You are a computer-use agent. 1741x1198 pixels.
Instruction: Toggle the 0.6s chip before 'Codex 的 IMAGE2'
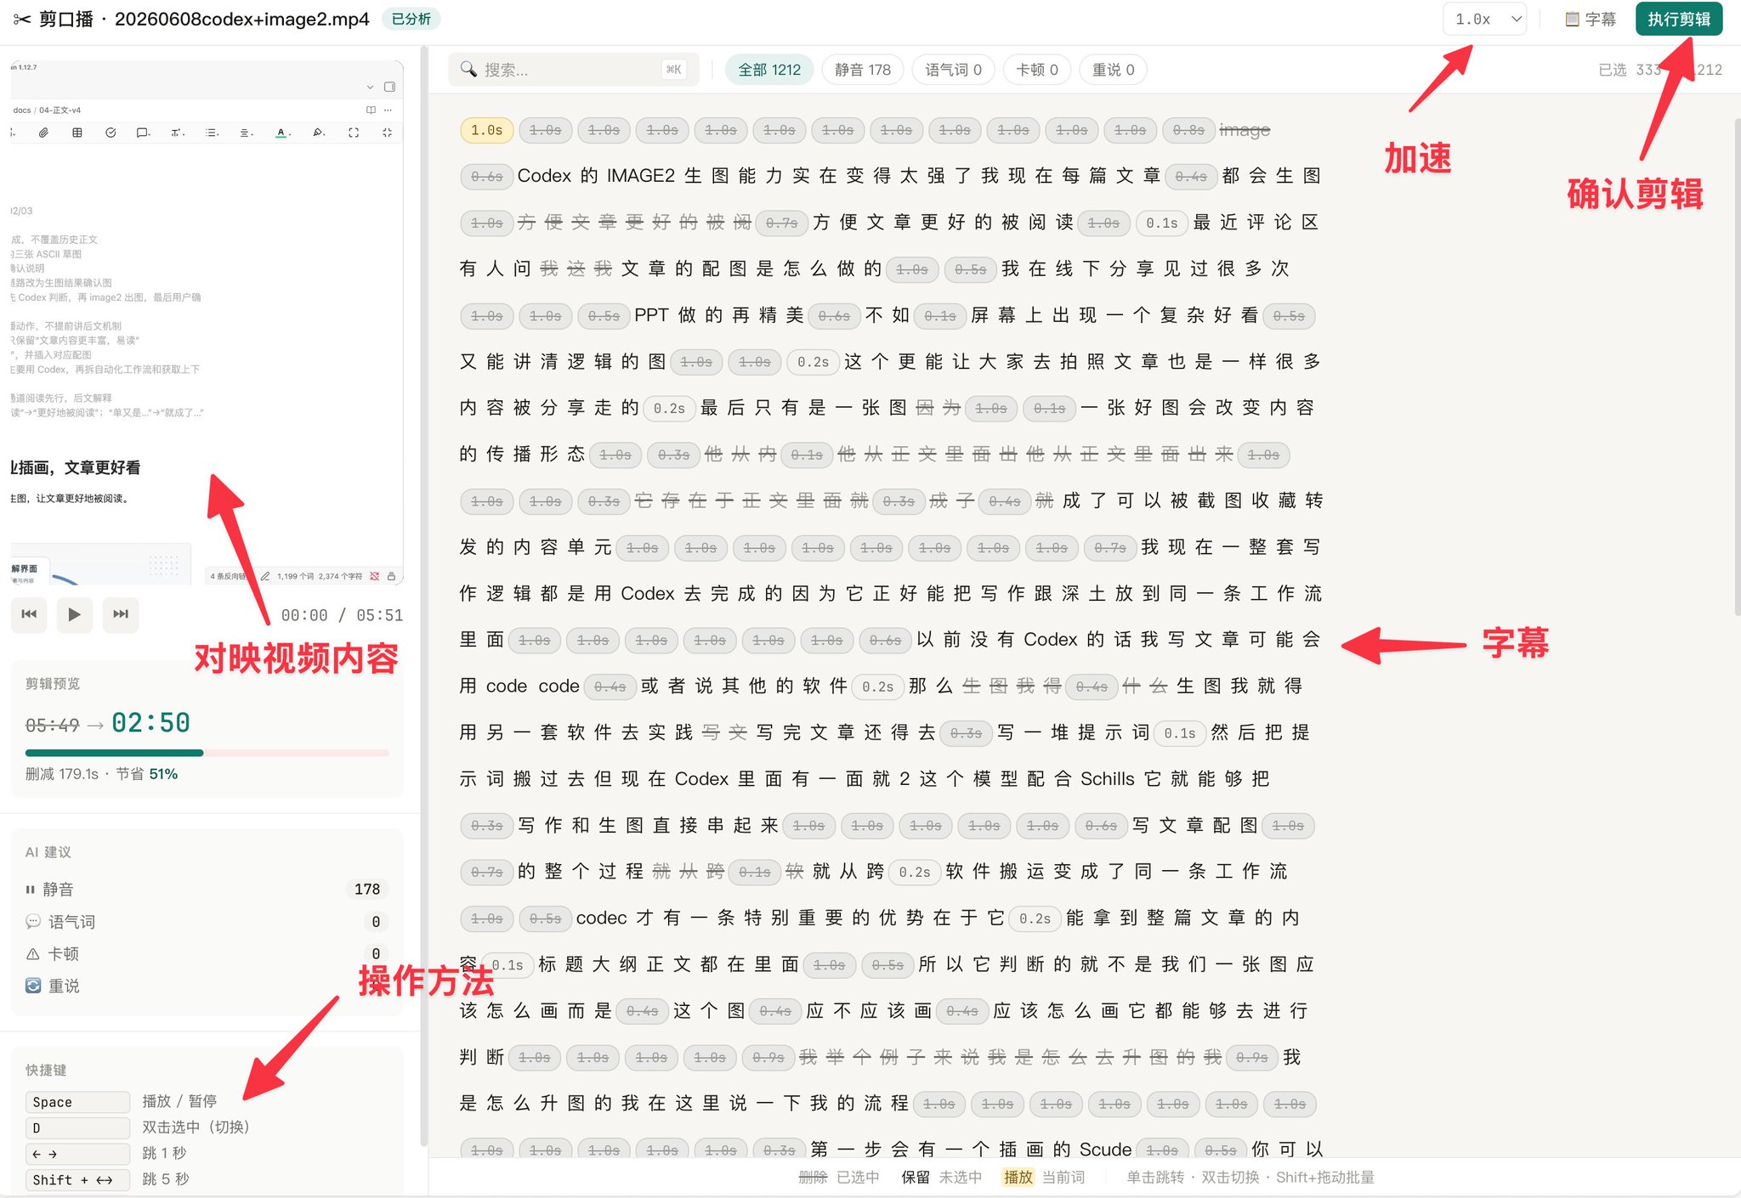(487, 176)
